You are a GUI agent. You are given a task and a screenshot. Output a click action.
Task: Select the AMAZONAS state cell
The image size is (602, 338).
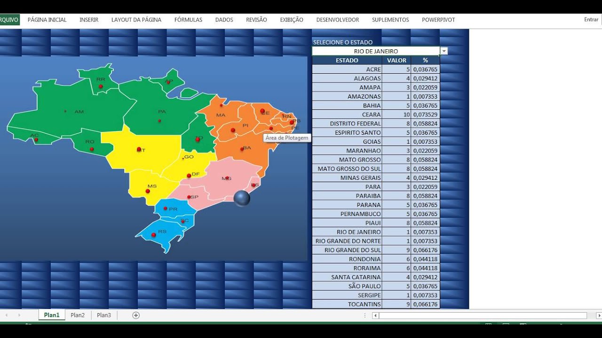click(347, 96)
